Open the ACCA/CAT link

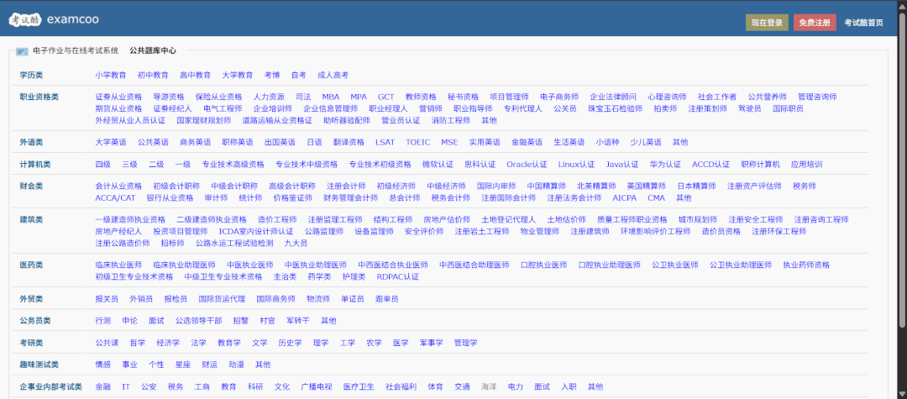[115, 197]
